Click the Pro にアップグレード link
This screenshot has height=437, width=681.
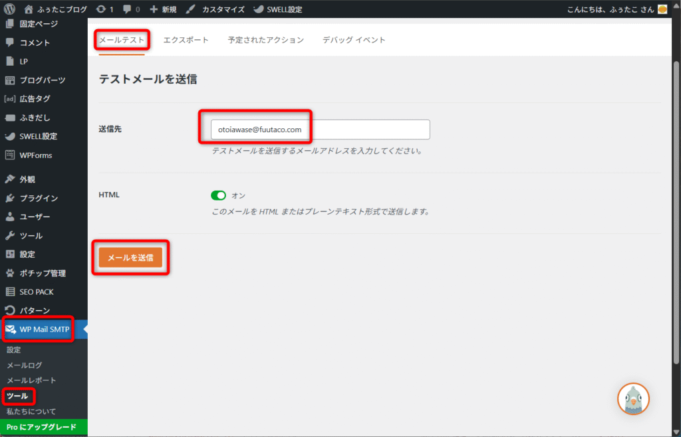click(41, 427)
